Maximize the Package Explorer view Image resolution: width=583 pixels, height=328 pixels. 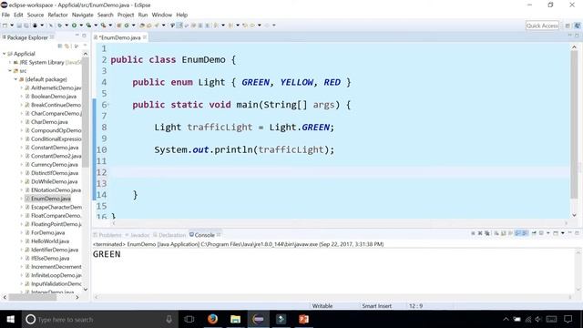pos(84,36)
